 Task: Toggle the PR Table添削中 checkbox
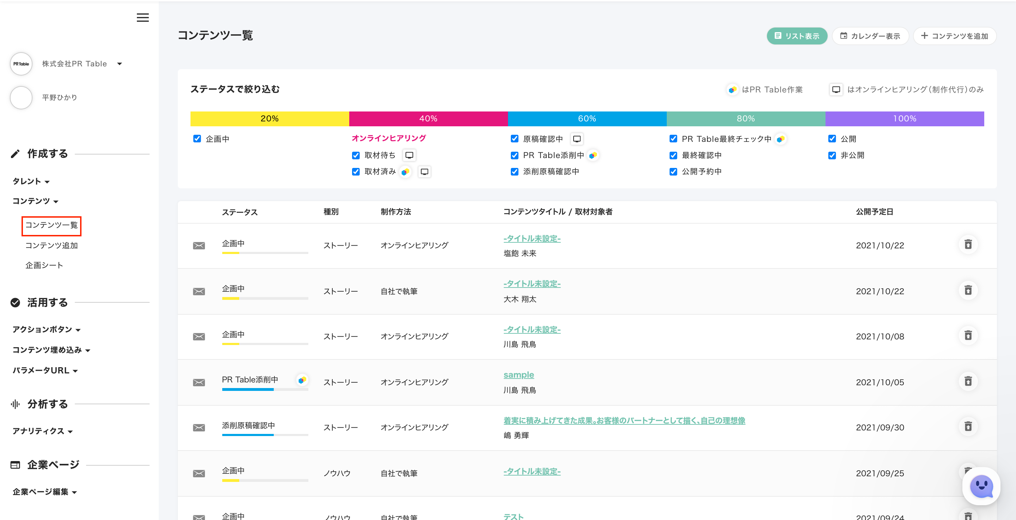tap(514, 155)
